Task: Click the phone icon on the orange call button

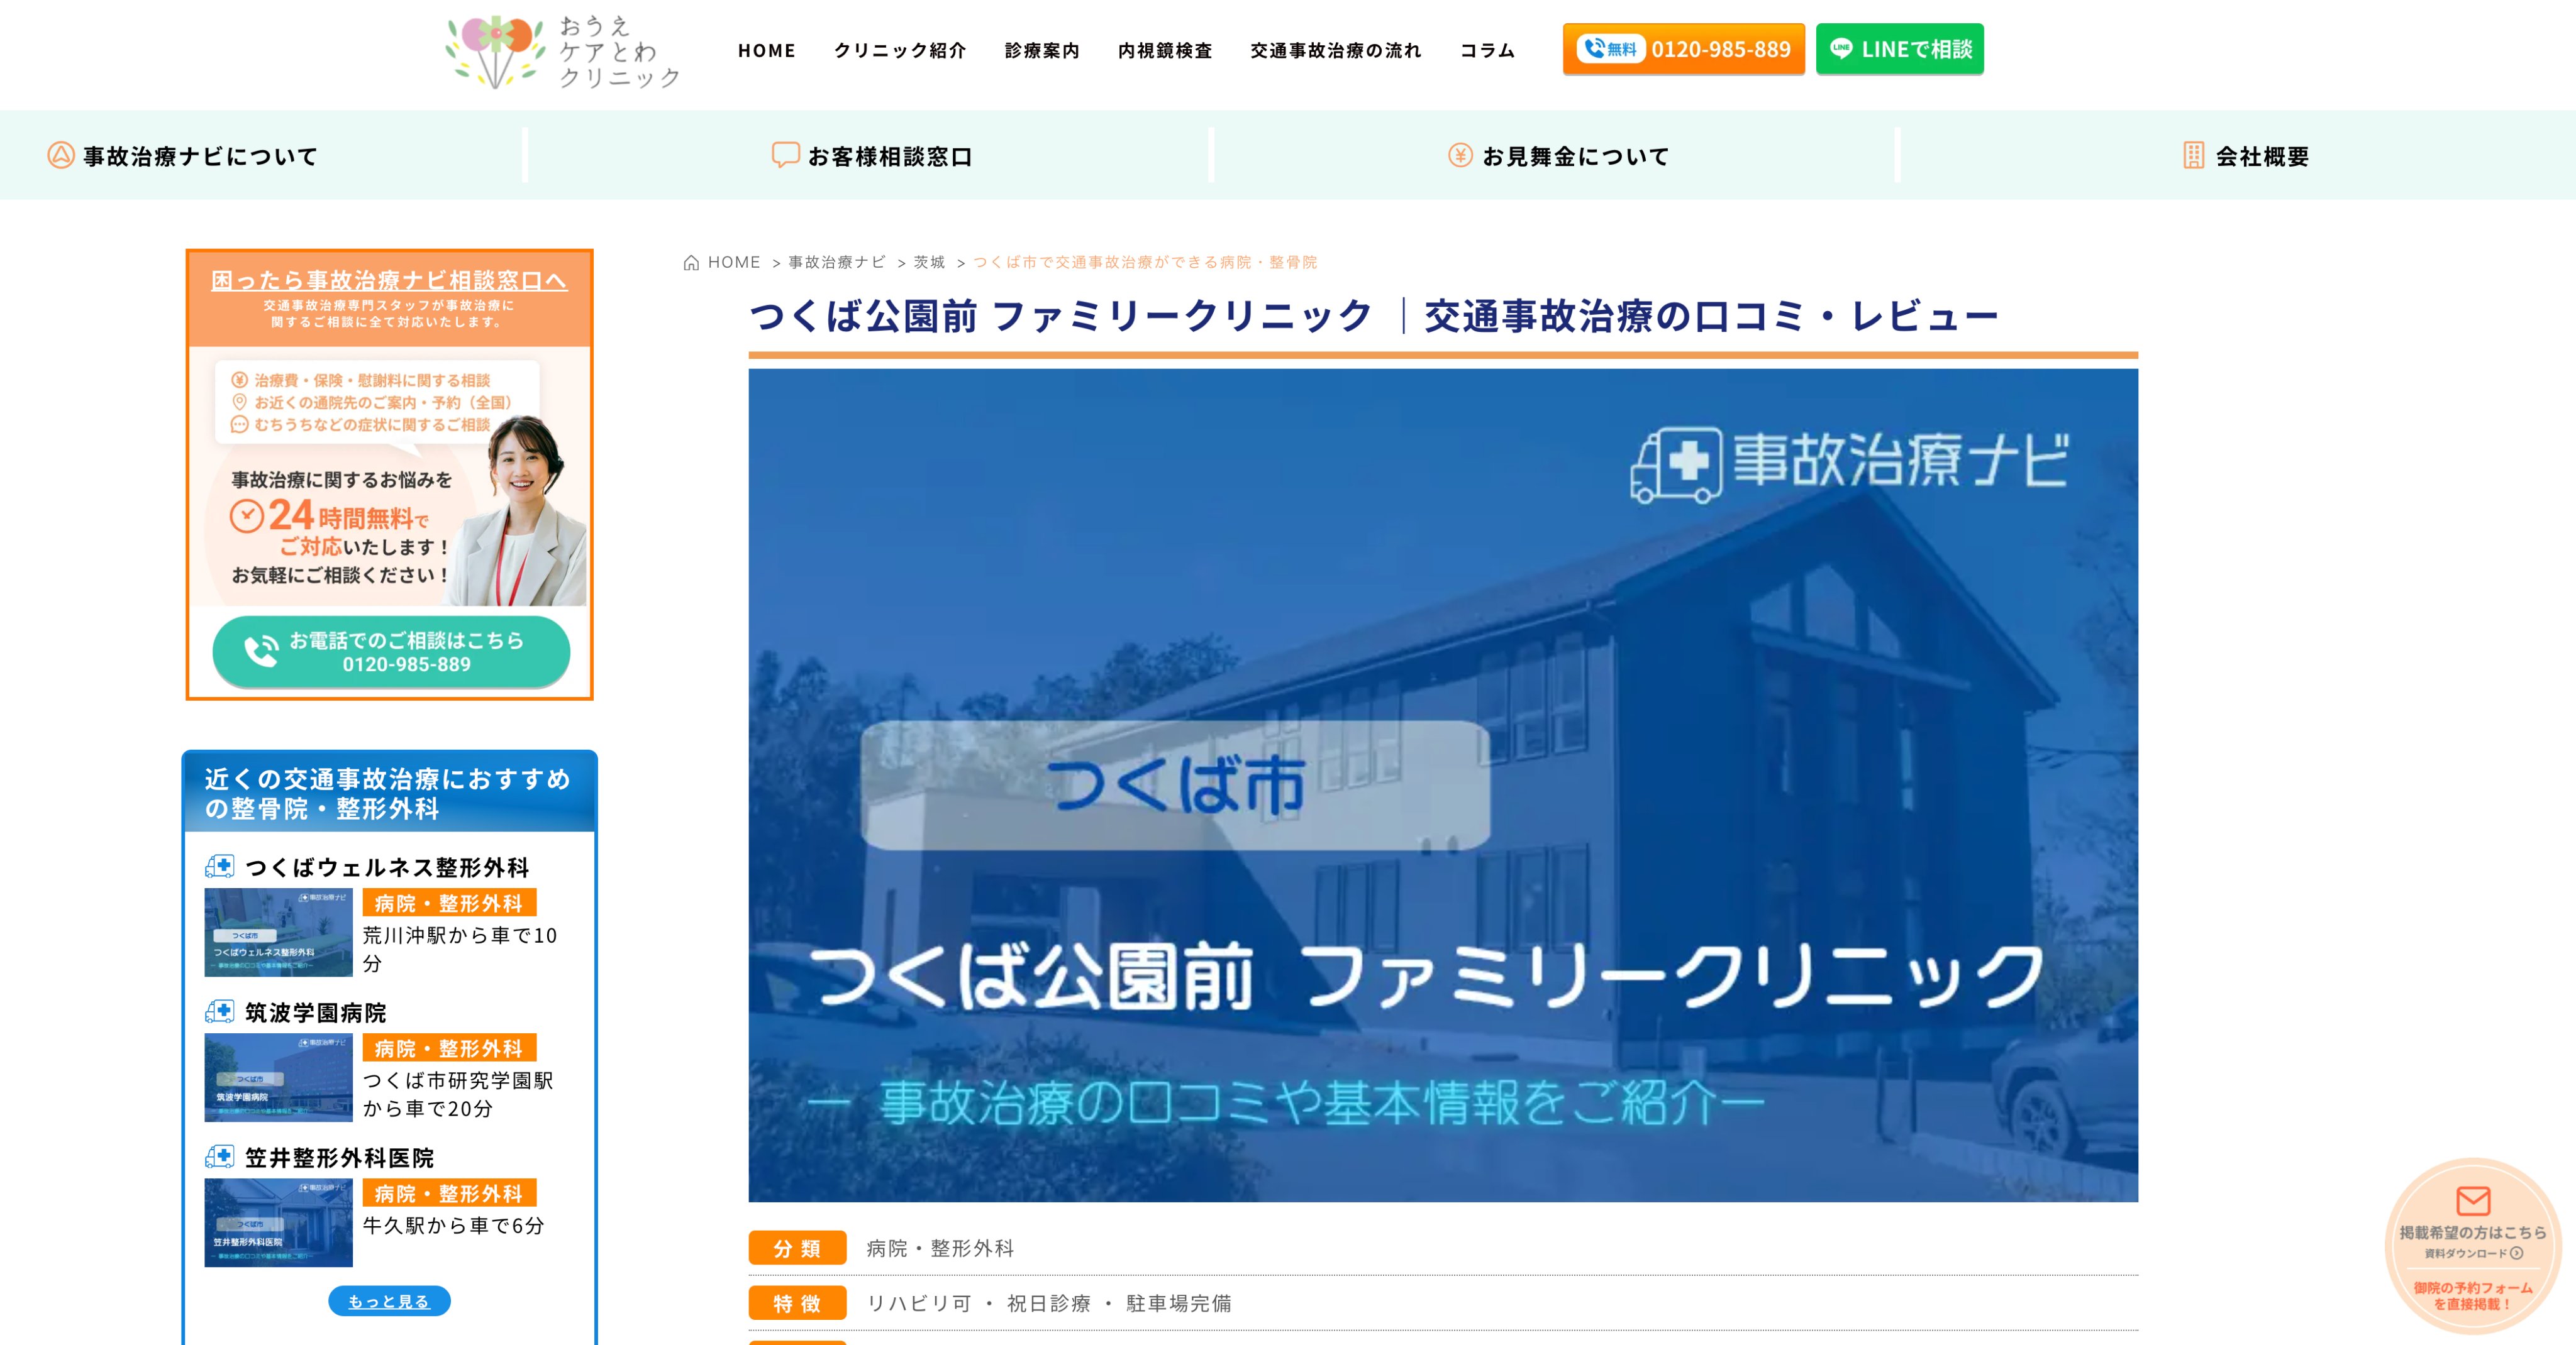Action: 1594,48
